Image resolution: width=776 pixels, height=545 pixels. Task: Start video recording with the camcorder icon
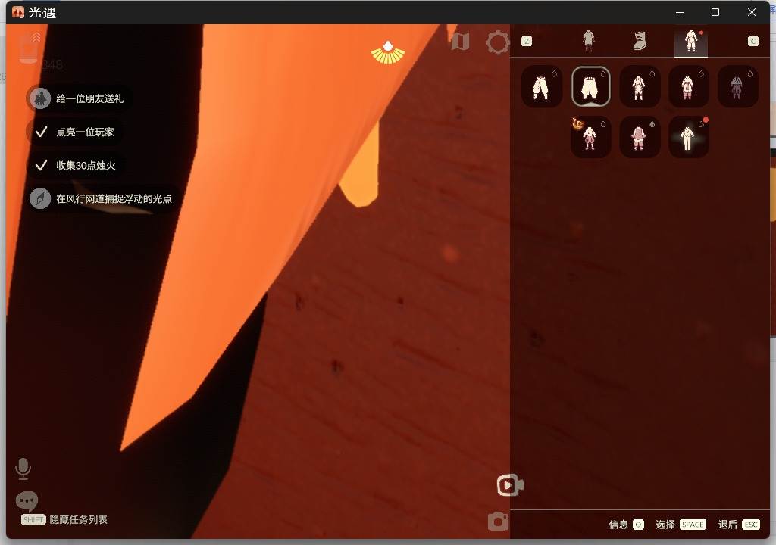click(510, 485)
